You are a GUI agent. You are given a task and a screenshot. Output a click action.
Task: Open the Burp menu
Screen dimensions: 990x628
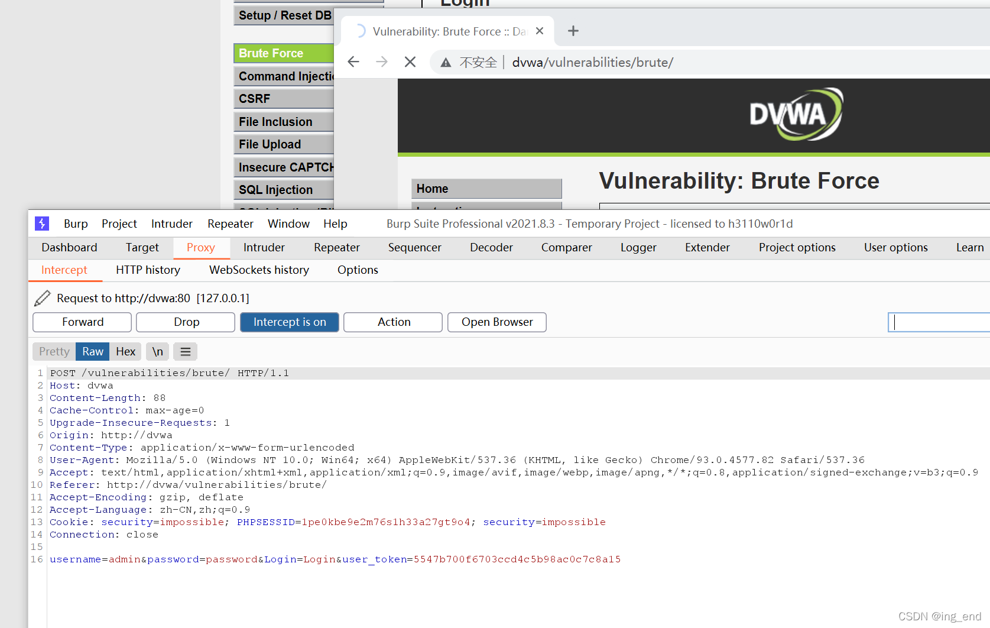coord(76,224)
